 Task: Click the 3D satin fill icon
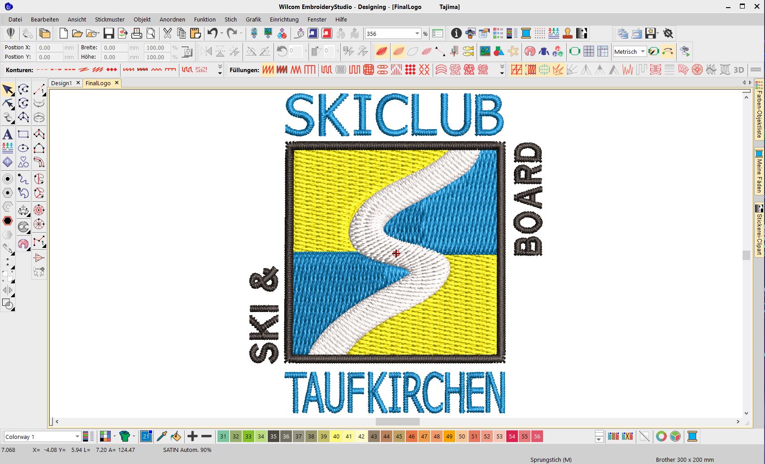click(x=739, y=70)
